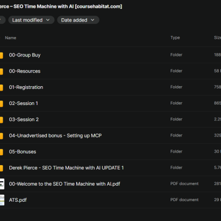Image resolution: width=221 pixels, height=221 pixels.
Task: Click Folder type cell in UPDATE 1 row
Action: click(x=176, y=167)
